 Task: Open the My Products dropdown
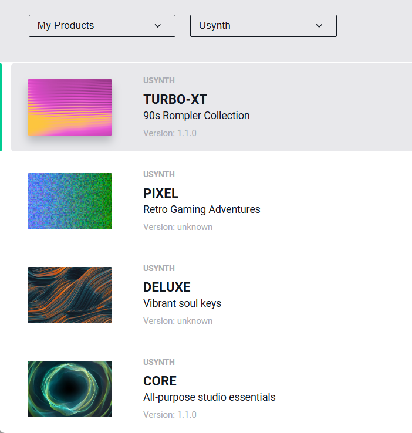[x=102, y=26]
